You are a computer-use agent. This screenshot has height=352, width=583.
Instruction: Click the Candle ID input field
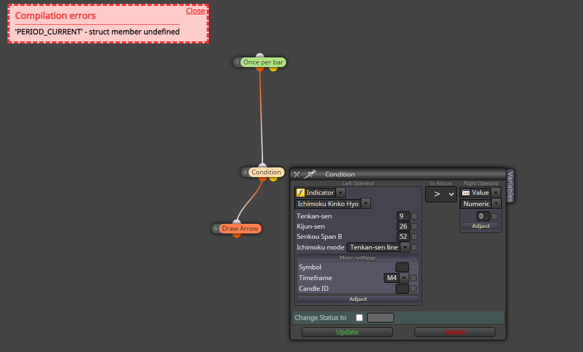(402, 289)
